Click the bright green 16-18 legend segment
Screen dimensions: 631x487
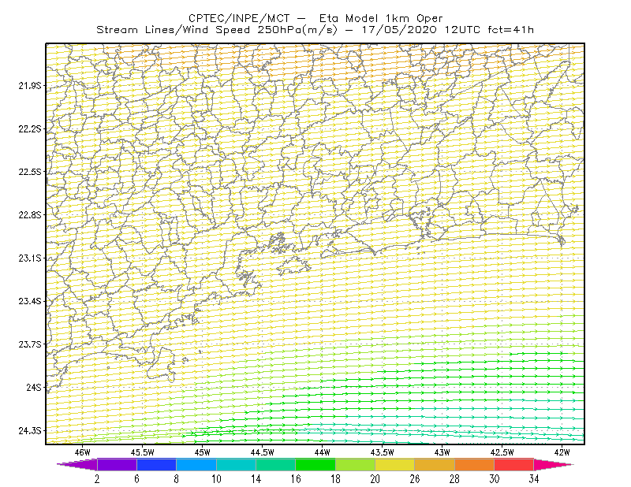coord(315,464)
